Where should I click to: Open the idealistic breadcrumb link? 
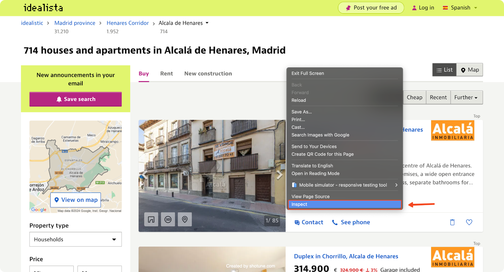32,23
